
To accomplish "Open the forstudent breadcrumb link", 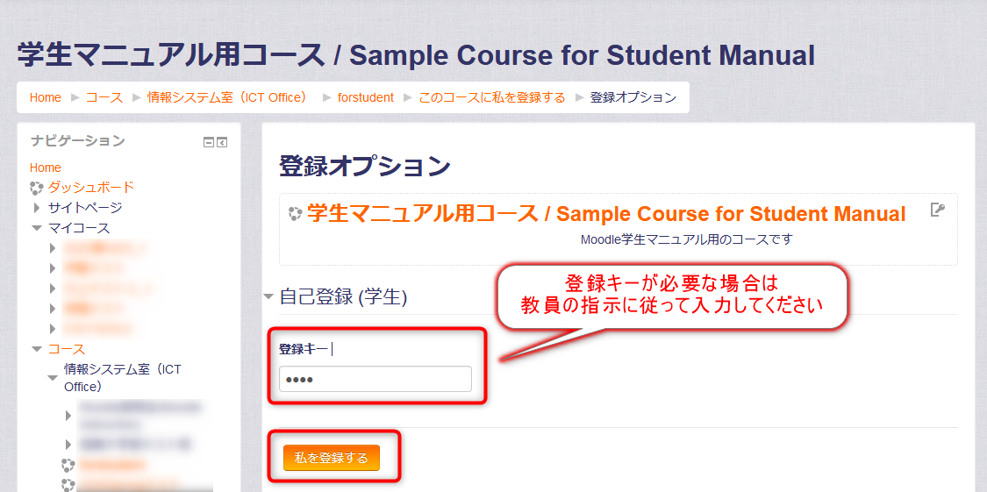I will [x=366, y=97].
